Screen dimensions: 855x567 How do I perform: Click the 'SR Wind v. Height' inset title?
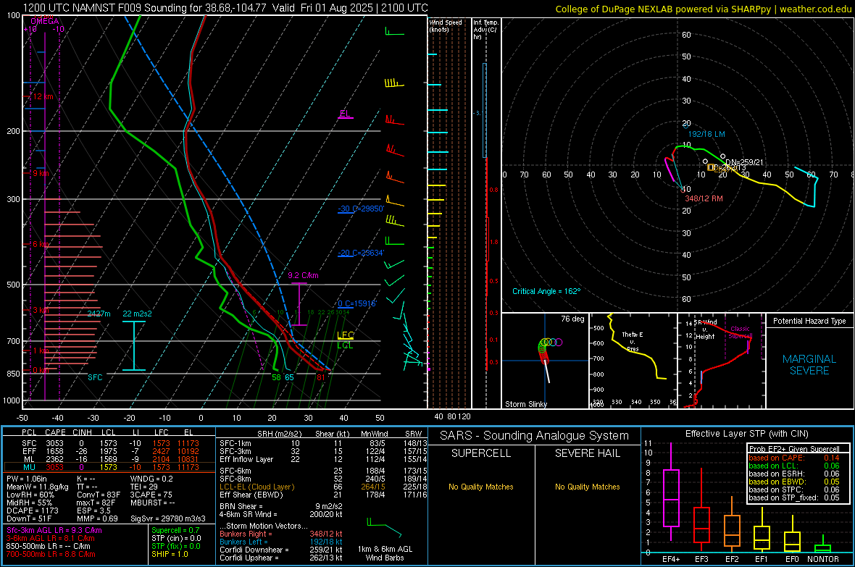[706, 329]
